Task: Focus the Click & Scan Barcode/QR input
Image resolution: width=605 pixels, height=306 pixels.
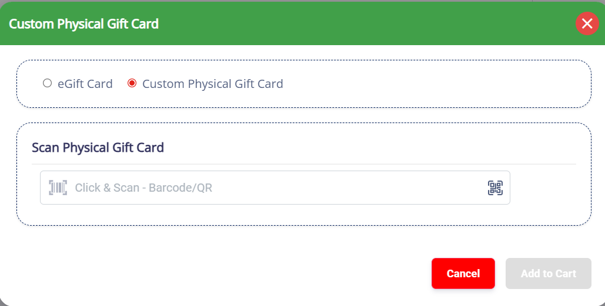Action: pos(270,188)
